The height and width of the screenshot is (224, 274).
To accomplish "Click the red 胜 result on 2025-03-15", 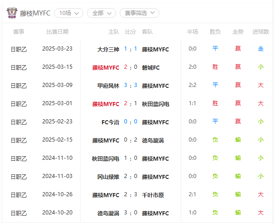I will click(x=215, y=67).
